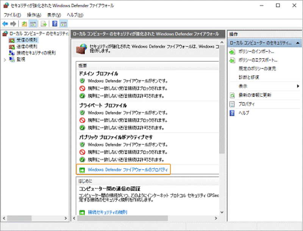303x231 pixels.
Task: Open the ファイル(F) menu
Action: (x=12, y=15)
